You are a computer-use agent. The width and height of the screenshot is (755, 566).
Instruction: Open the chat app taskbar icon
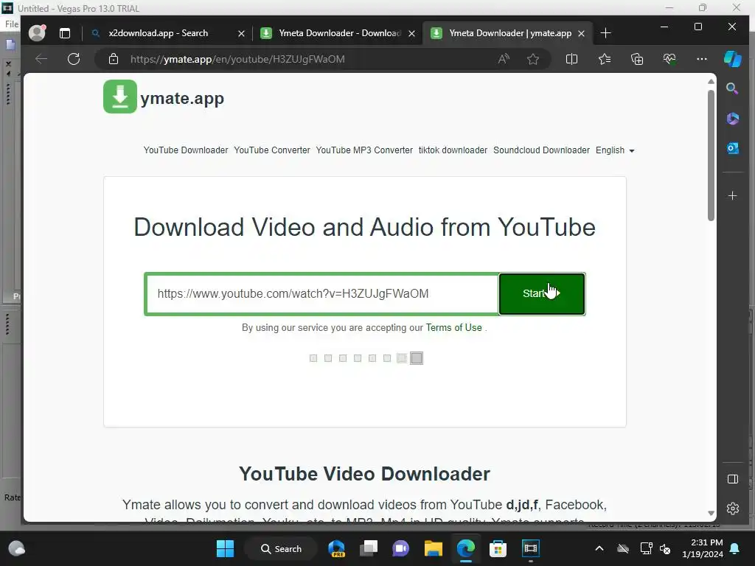(400, 548)
